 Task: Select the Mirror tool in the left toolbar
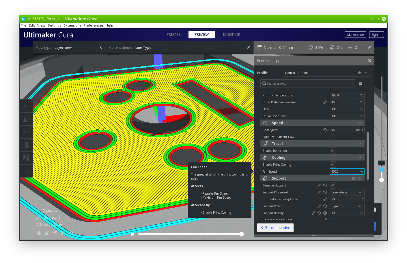coord(26,145)
